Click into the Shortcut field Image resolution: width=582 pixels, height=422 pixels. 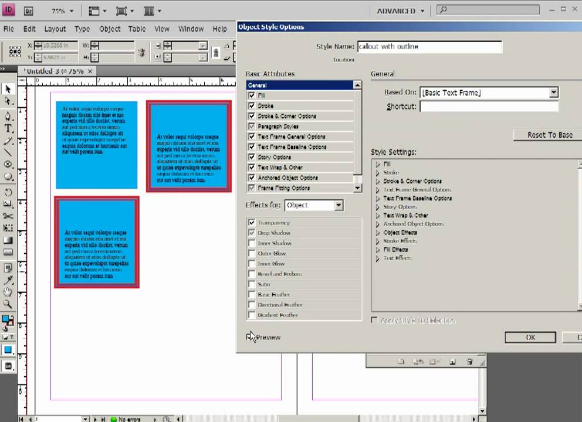[489, 107]
